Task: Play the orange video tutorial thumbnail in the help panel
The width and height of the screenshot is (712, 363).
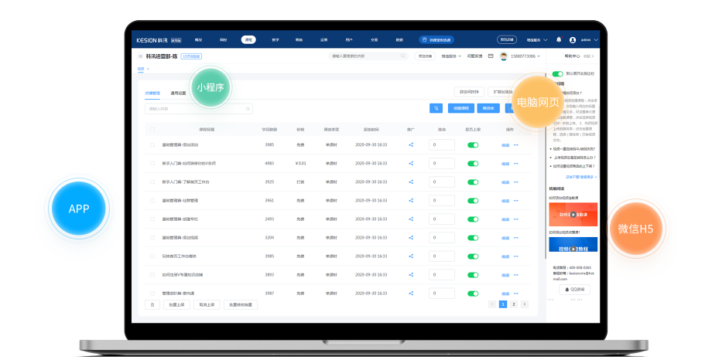Action: click(x=573, y=215)
